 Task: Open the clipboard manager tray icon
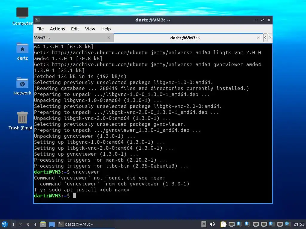(x=223, y=224)
